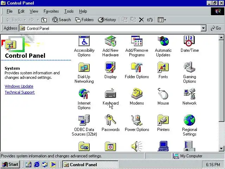Open the Views dropdown button
Image resolution: width=225 pixels, height=169 pixels.
point(162,20)
